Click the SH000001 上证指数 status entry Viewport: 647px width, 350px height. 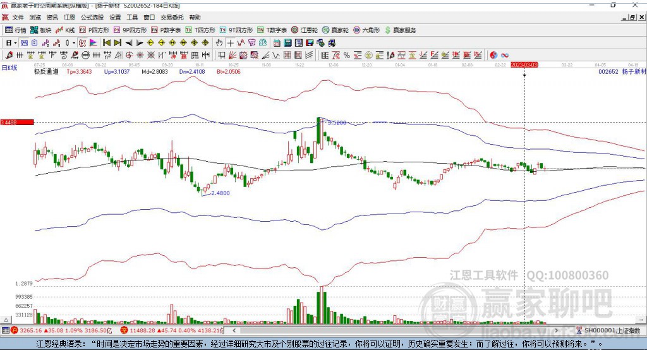[609, 330]
